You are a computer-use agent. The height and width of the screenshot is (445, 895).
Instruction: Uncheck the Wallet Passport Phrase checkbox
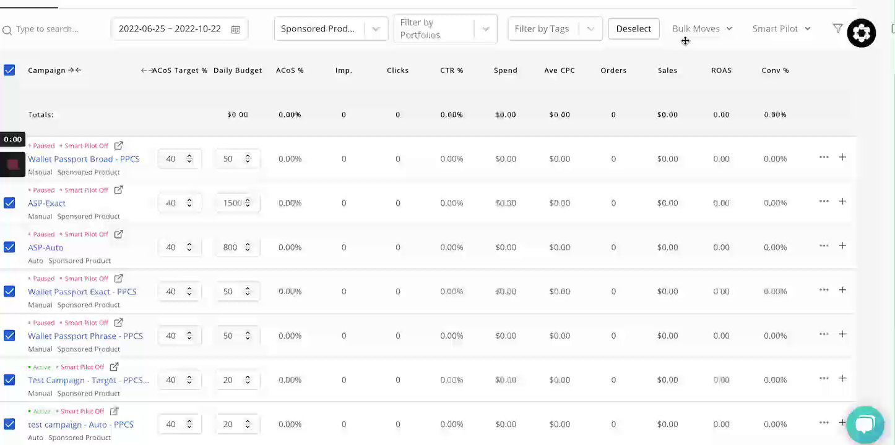click(x=9, y=336)
